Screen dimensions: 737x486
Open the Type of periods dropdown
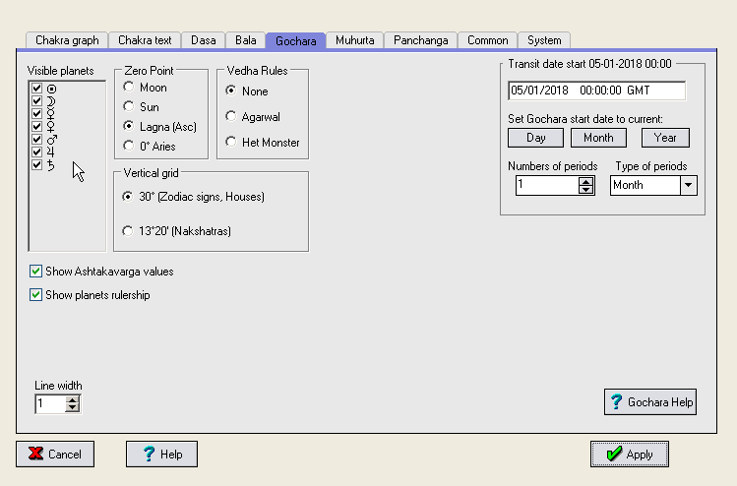click(688, 185)
